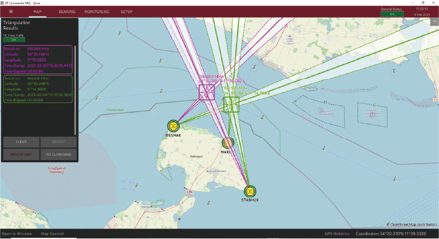
Task: Click the green triangulation result square on map
Action: (231, 104)
